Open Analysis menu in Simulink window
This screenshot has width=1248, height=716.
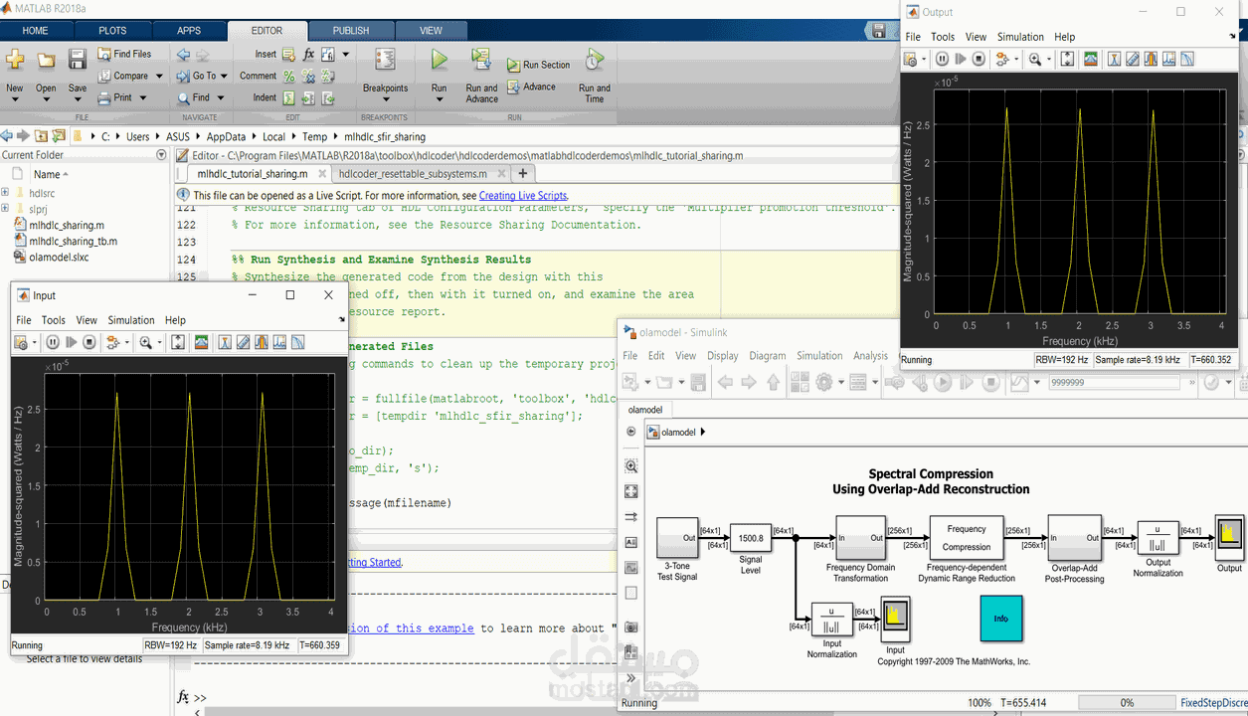870,356
